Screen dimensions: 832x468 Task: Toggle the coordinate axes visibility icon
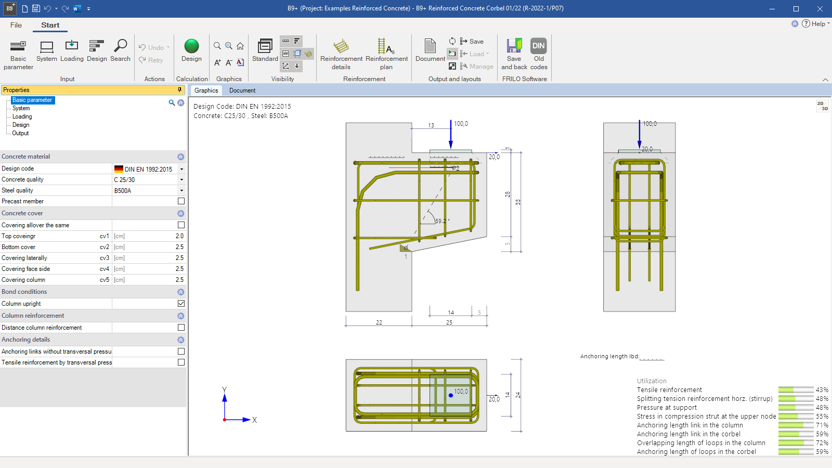pyautogui.click(x=285, y=66)
